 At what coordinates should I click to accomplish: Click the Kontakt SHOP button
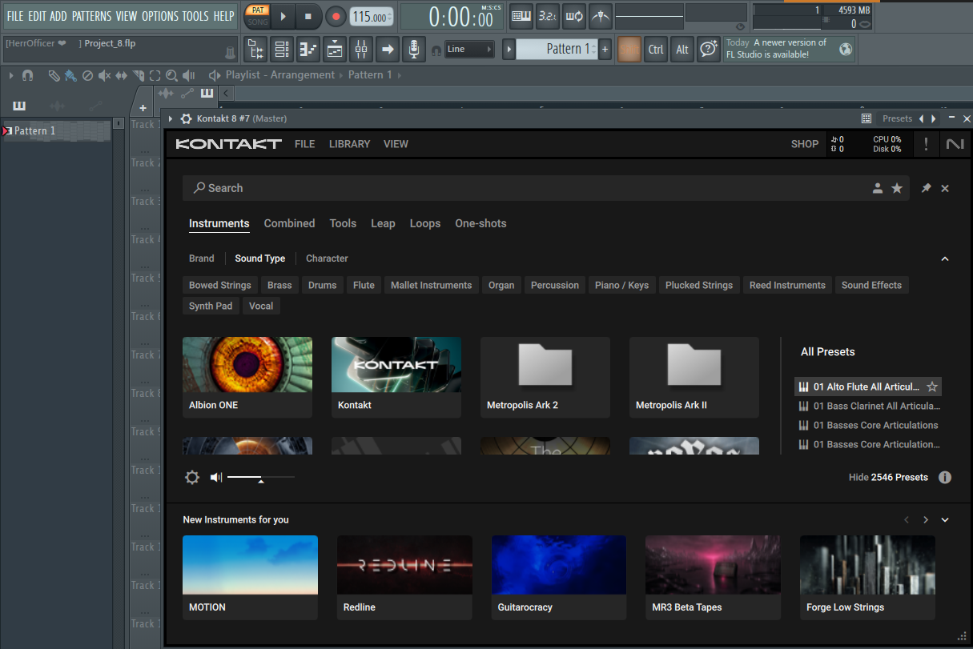[805, 144]
